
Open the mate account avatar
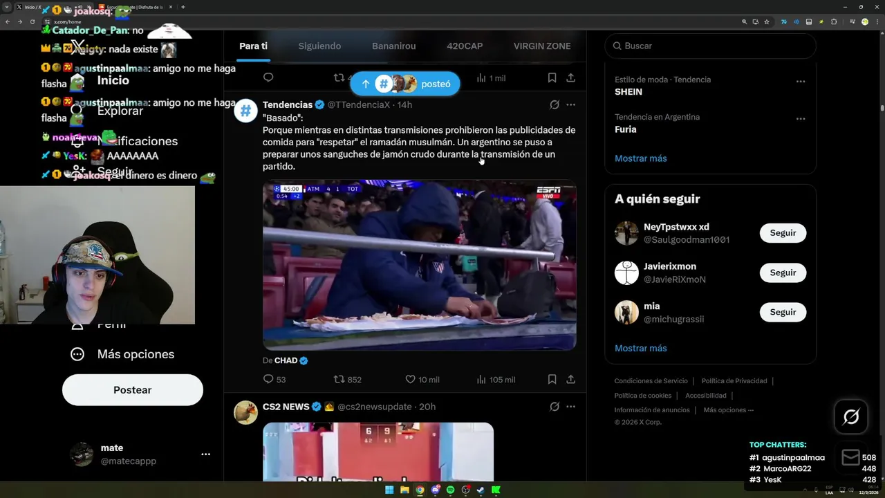(82, 454)
